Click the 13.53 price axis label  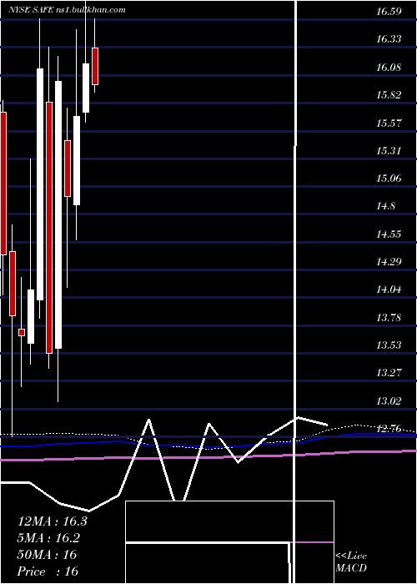389,345
